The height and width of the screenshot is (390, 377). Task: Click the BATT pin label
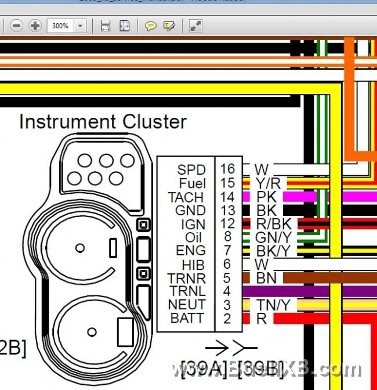tap(187, 318)
